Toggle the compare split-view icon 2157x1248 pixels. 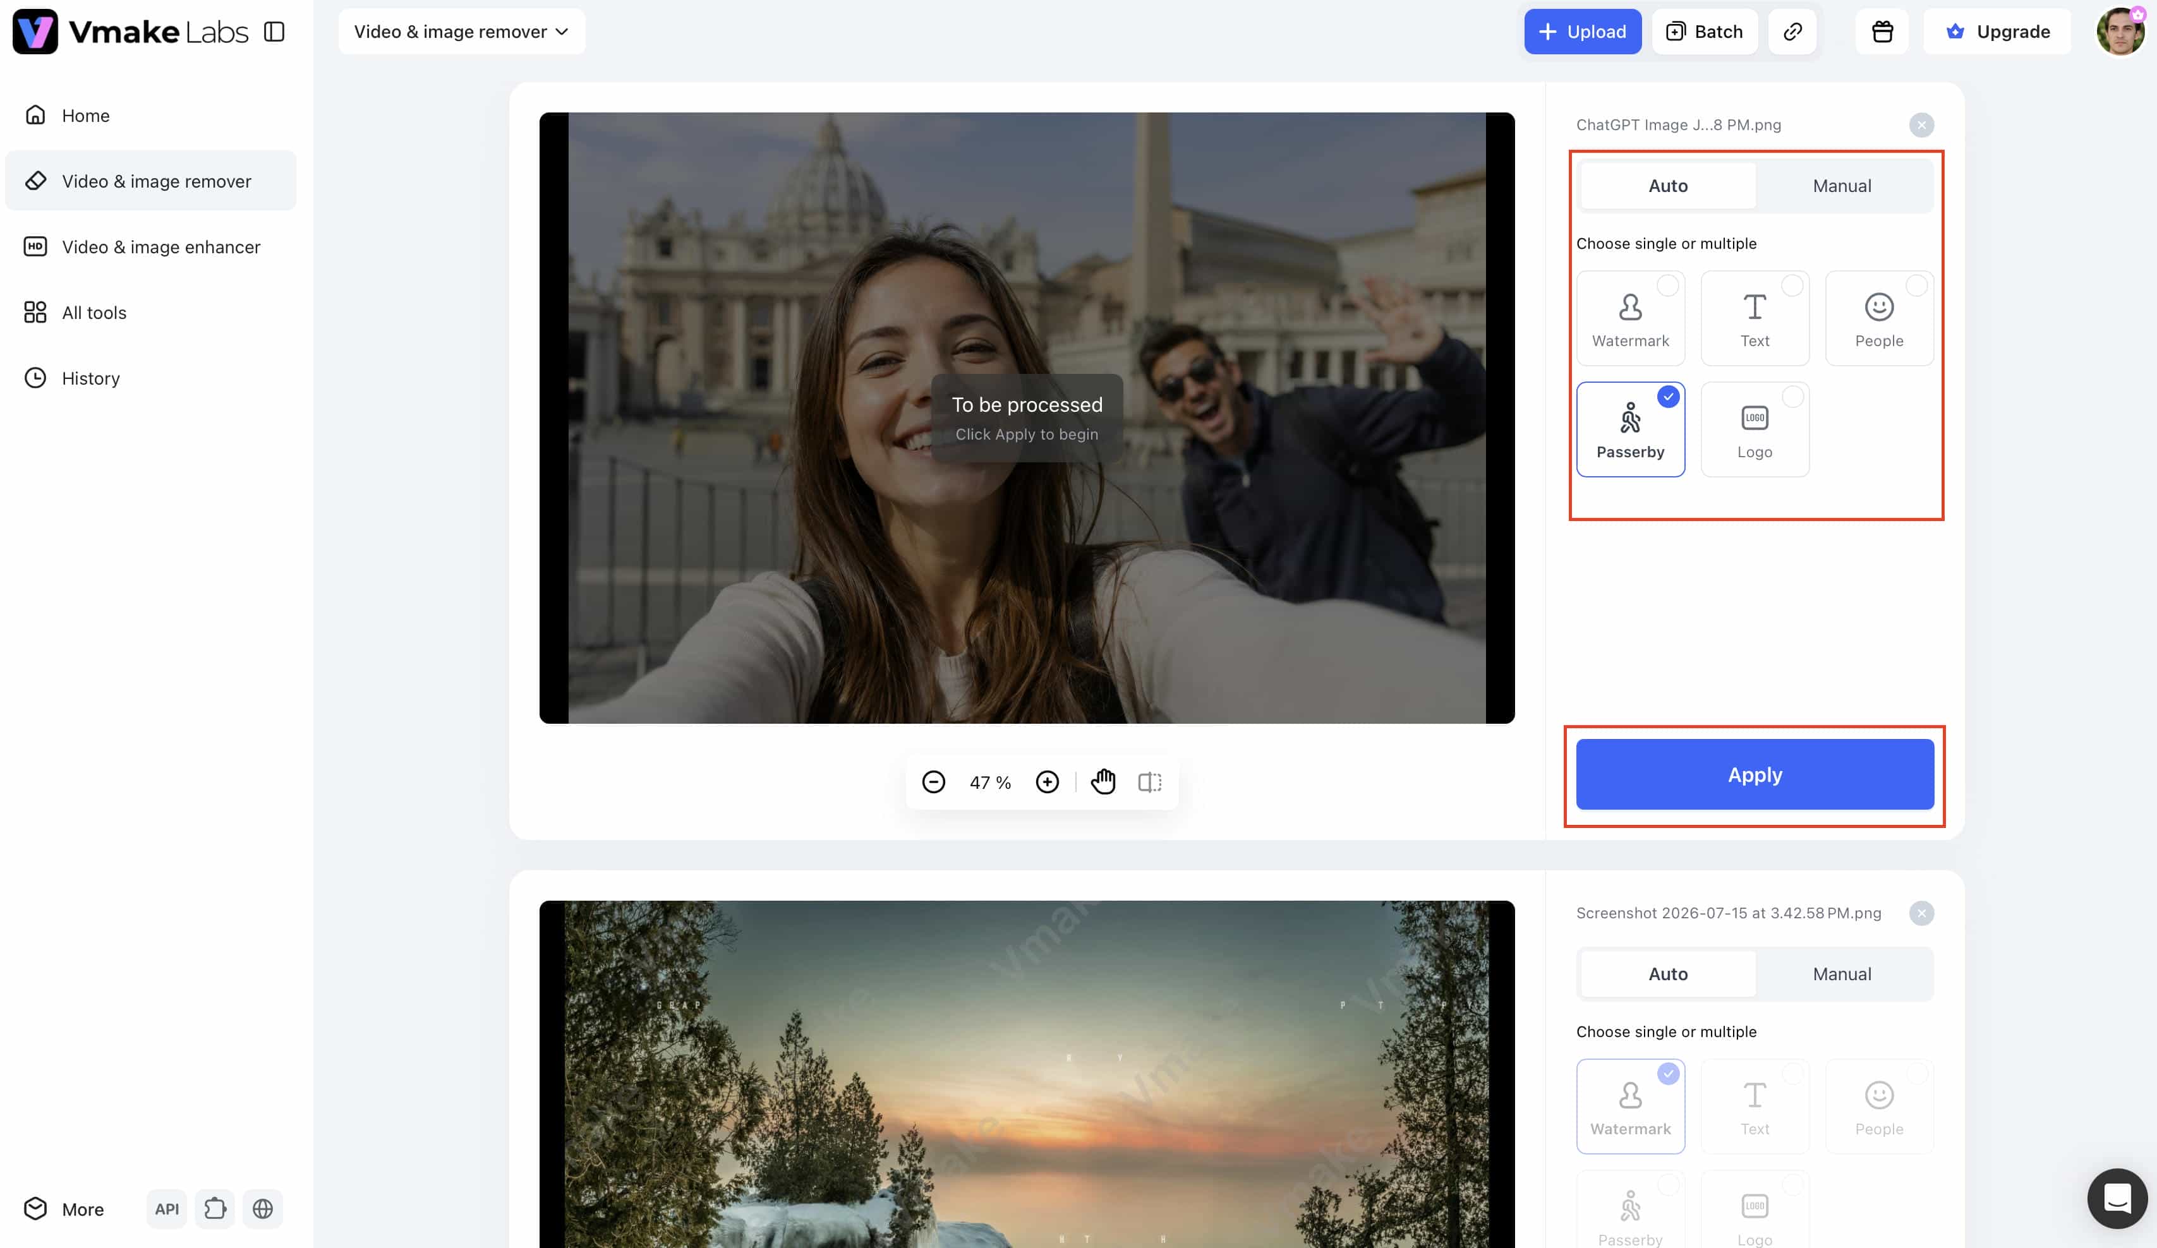1149,782
